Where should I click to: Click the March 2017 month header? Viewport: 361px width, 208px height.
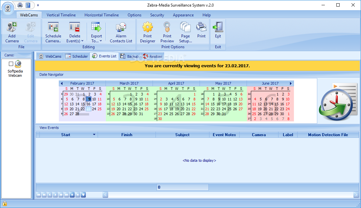click(129, 83)
